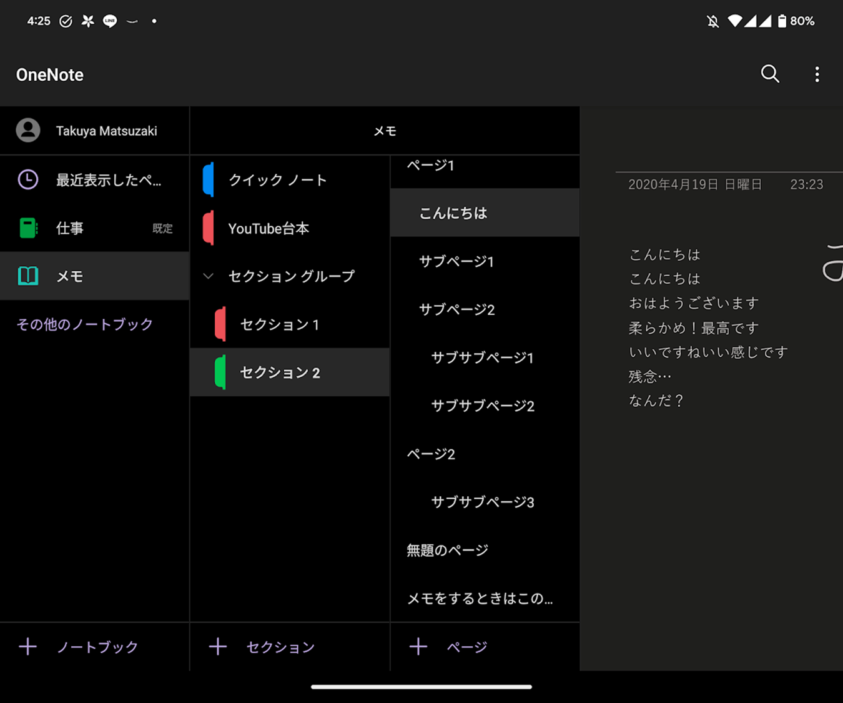Click the red セクション 1 tab icon
This screenshot has width=843, height=703.
(220, 324)
